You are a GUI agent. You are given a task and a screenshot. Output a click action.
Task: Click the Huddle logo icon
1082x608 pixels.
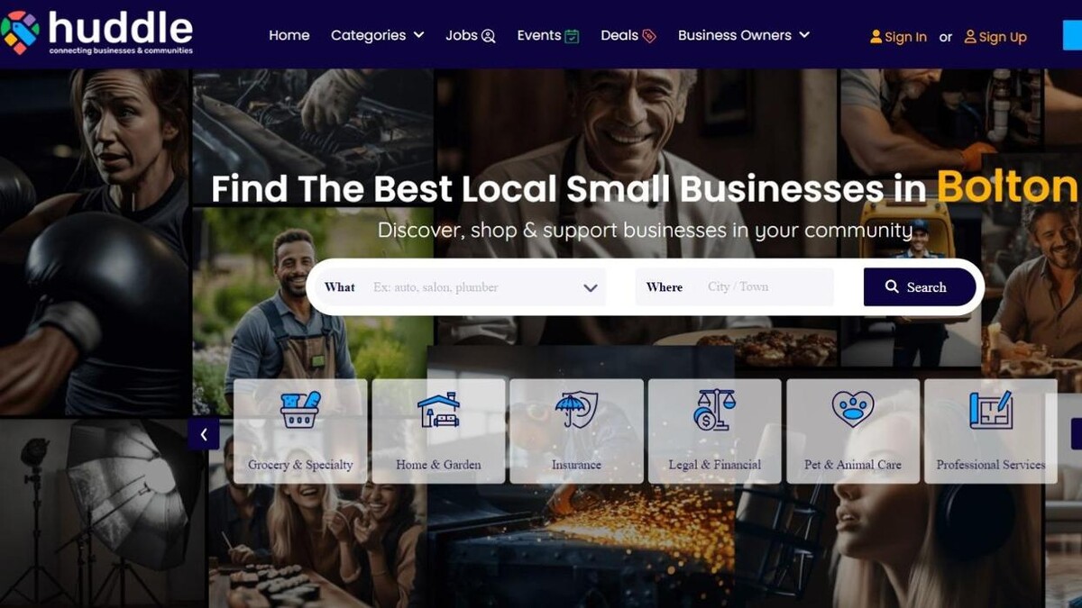[20, 32]
